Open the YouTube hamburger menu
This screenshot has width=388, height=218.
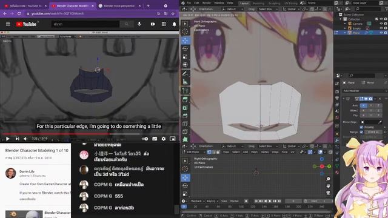coord(8,24)
